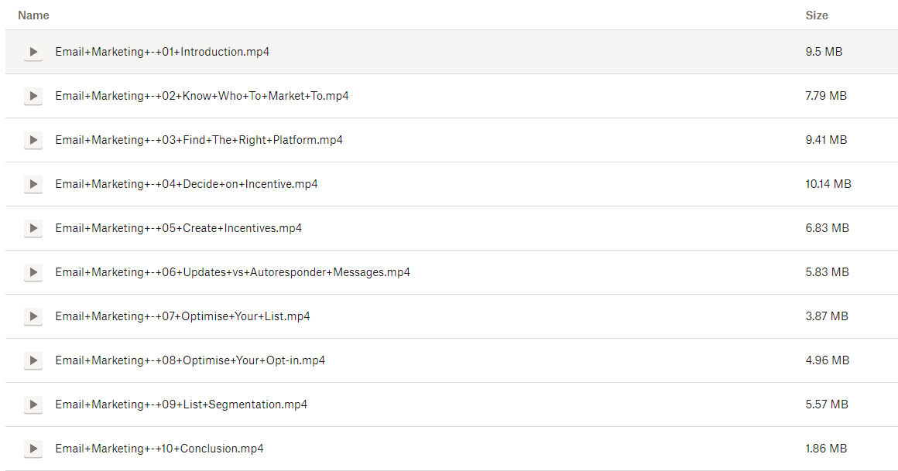
Task: Tap play icon beside 07 Optimise Your List
Action: point(33,317)
